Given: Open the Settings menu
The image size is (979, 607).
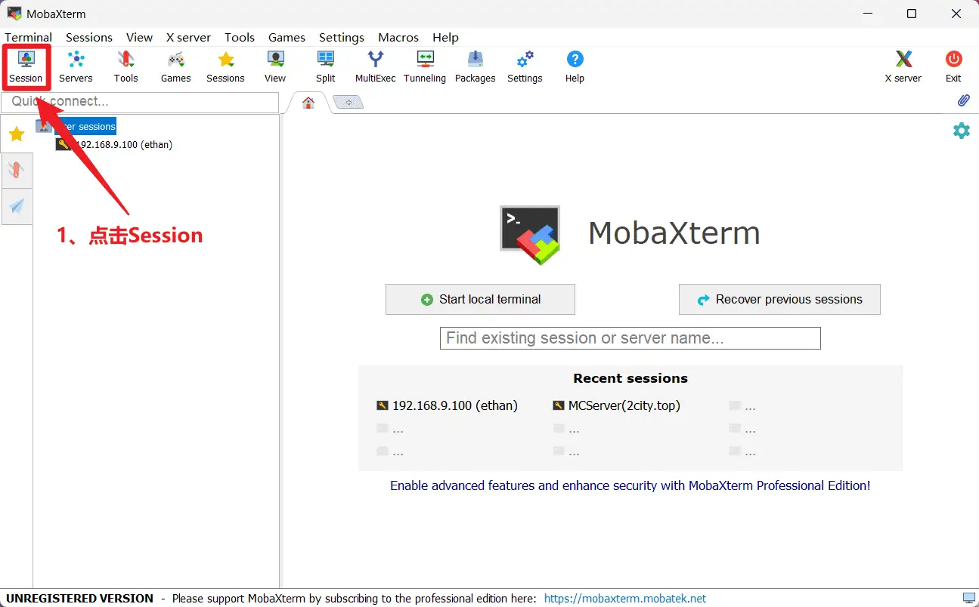Looking at the screenshot, I should (342, 37).
